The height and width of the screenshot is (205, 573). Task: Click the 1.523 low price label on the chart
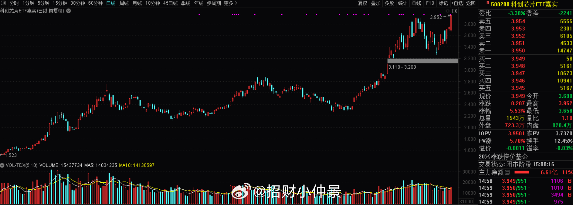click(11, 155)
